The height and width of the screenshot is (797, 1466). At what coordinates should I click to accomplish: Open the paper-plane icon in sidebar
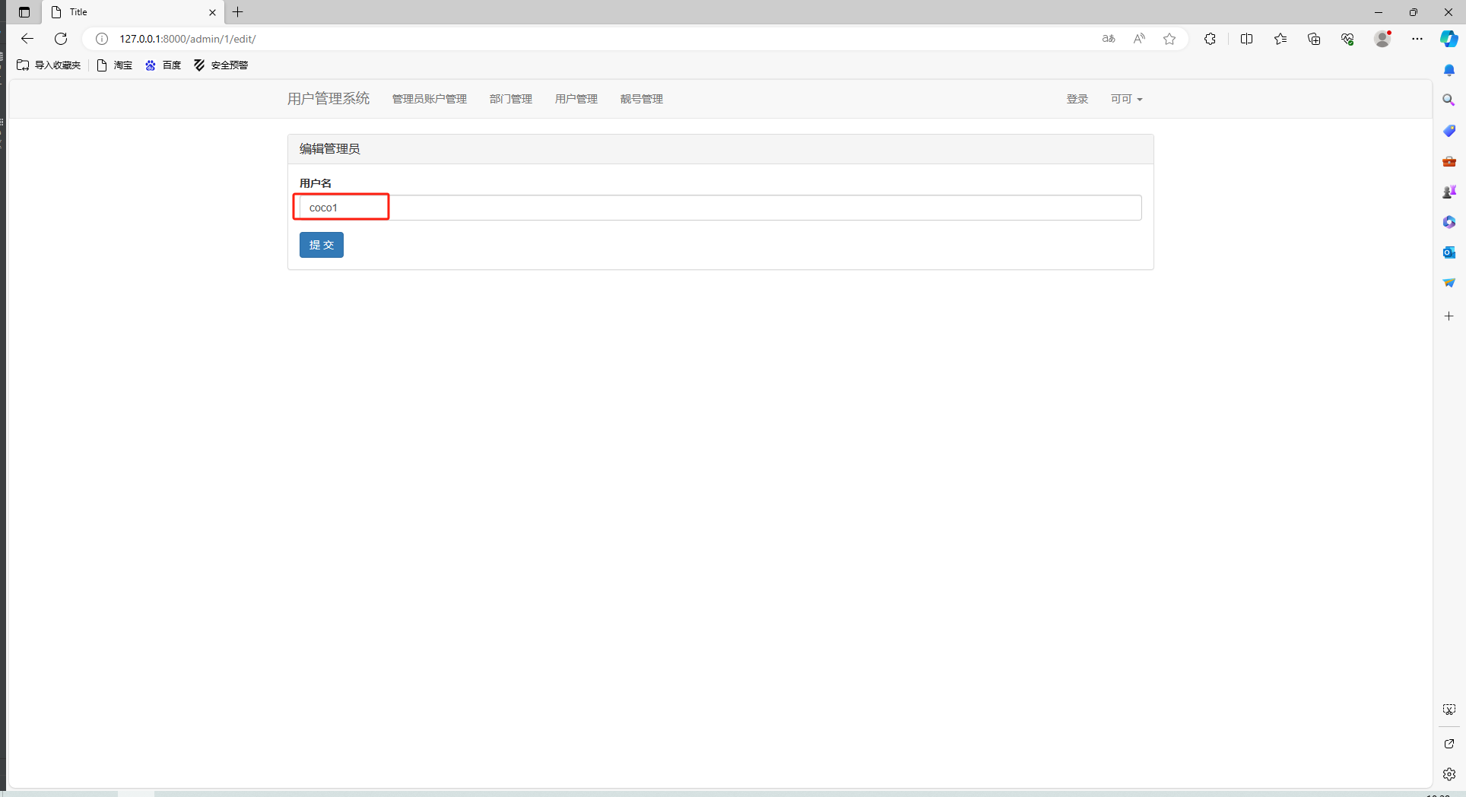1449,283
